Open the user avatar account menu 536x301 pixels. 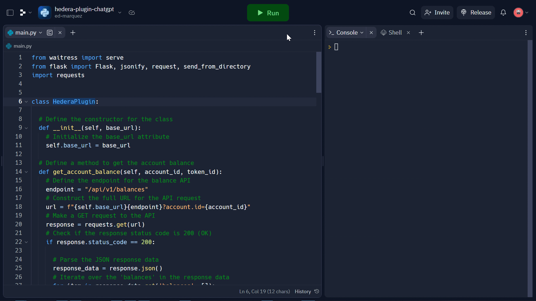[521, 13]
